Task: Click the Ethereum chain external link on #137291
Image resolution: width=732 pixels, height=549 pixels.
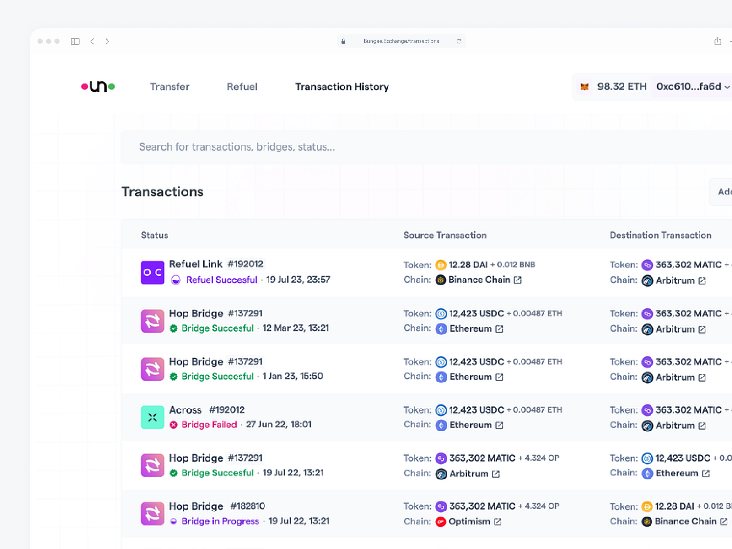Action: 499,328
